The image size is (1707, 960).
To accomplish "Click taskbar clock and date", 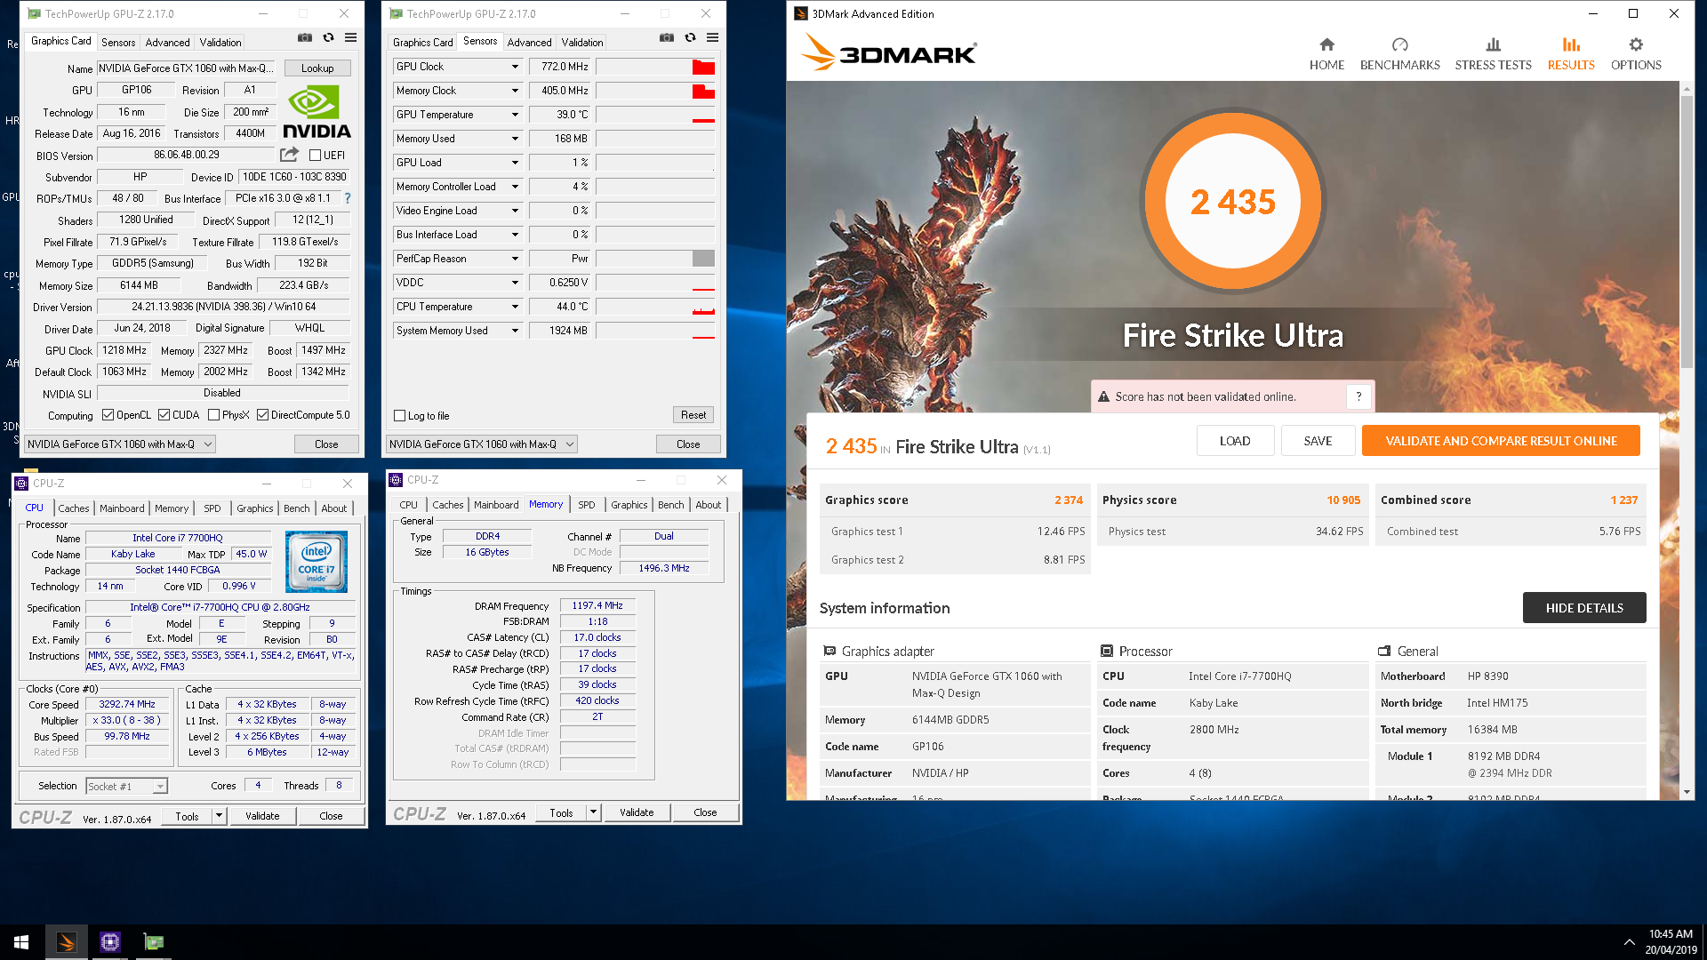I will [x=1671, y=942].
